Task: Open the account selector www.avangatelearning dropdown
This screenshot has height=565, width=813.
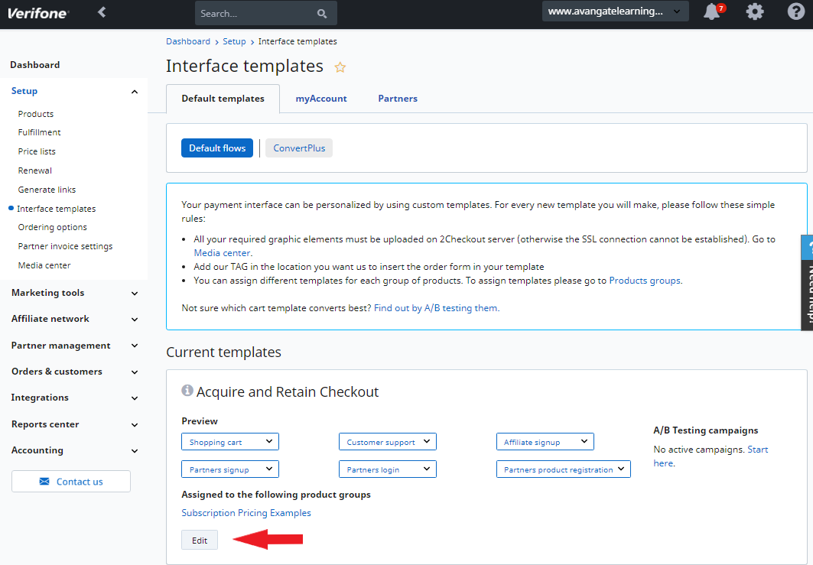Action: pos(616,11)
